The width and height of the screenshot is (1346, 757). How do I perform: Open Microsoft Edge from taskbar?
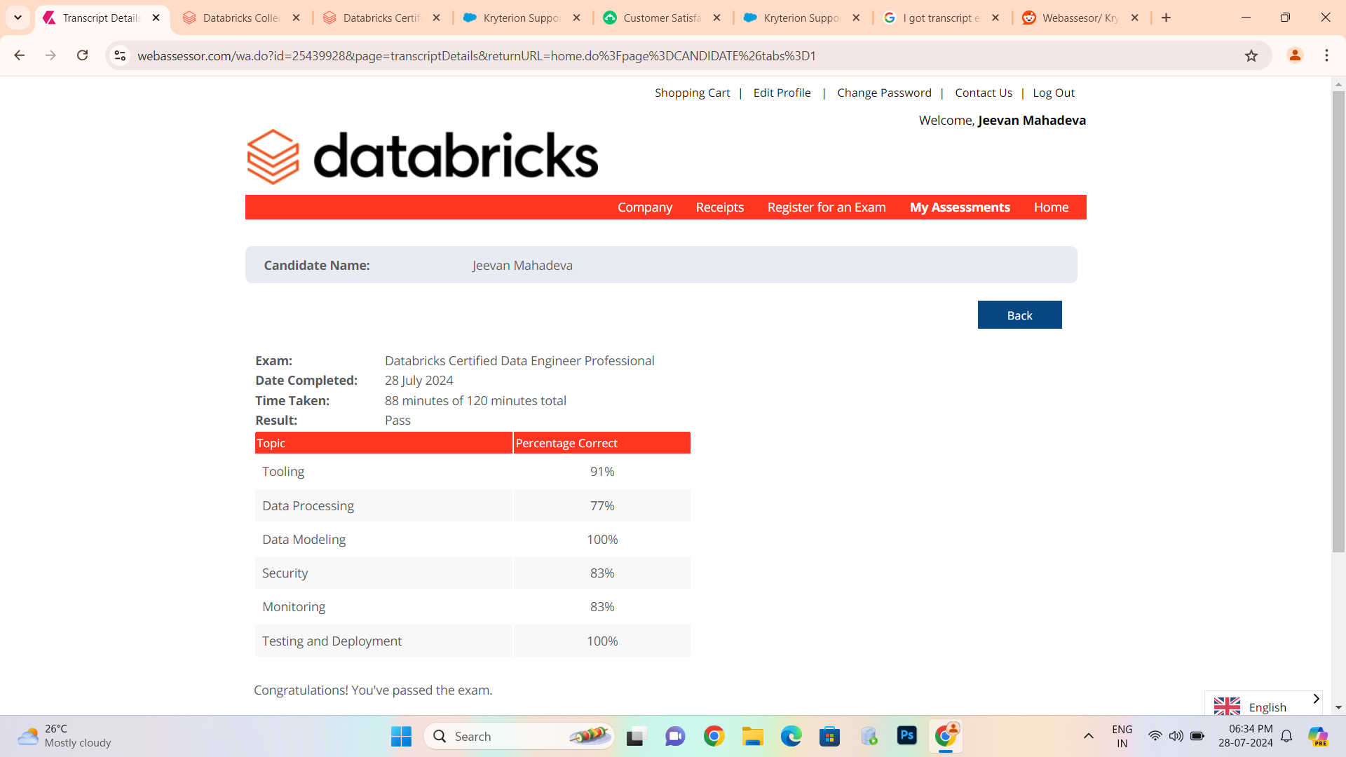click(x=791, y=736)
